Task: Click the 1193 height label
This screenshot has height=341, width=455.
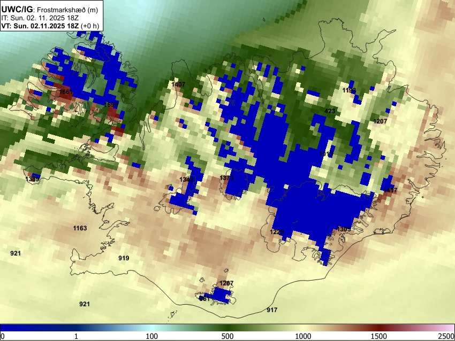Action: 349,90
